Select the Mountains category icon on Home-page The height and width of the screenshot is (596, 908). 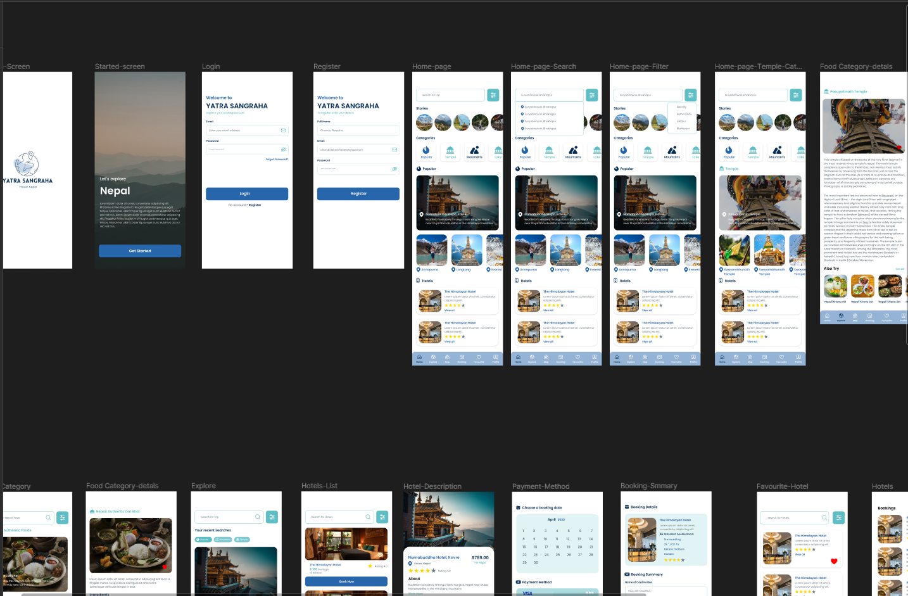474,151
